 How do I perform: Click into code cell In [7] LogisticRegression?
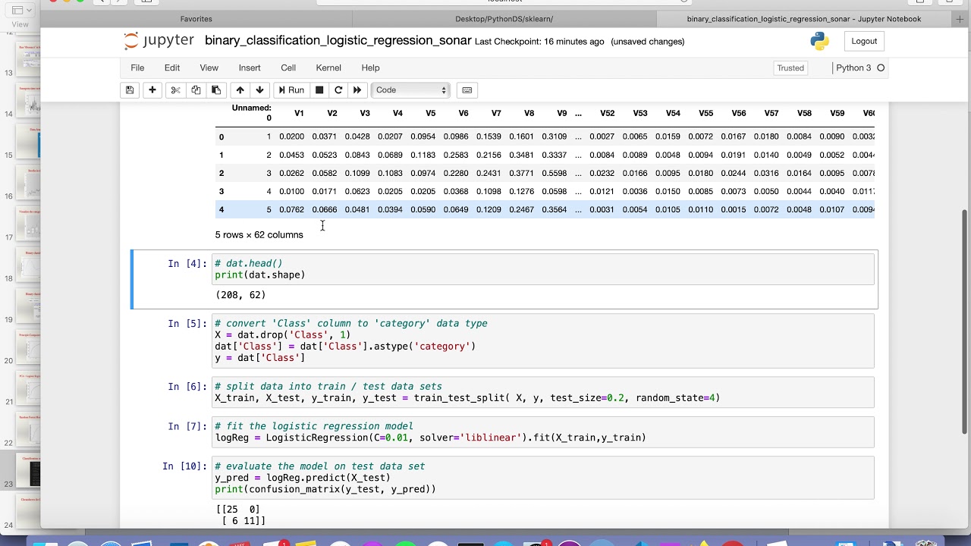544,431
